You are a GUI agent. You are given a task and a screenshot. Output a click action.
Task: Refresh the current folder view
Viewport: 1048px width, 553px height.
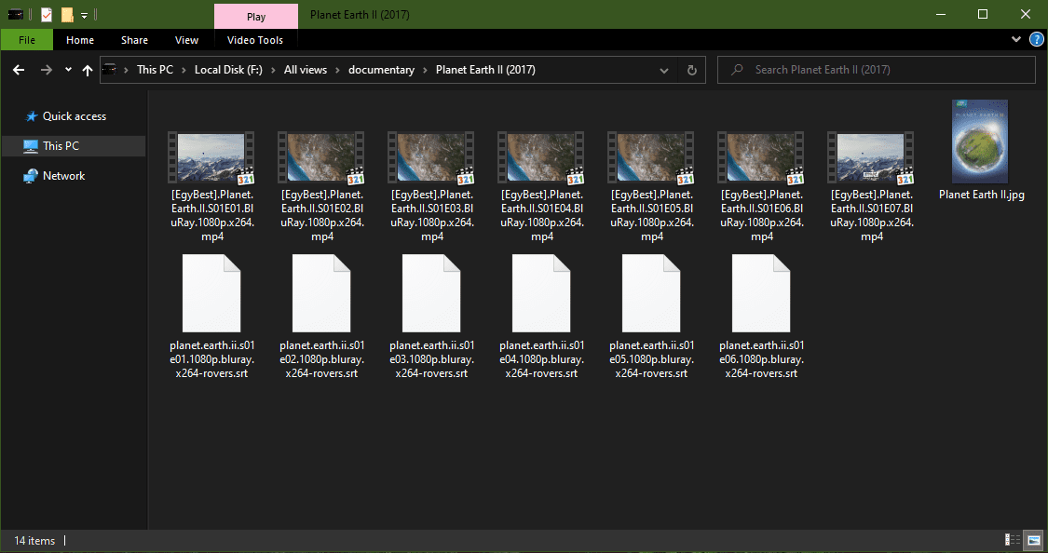(x=691, y=70)
